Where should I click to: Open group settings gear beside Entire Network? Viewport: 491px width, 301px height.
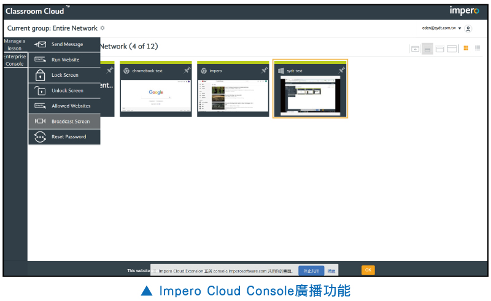(x=102, y=28)
